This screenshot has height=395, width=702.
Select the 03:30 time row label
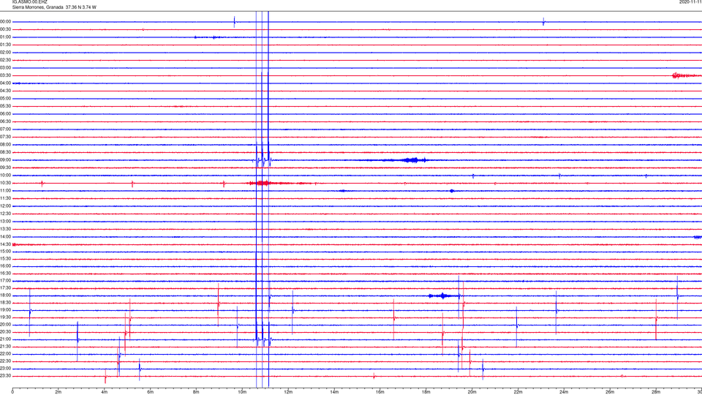(6, 75)
